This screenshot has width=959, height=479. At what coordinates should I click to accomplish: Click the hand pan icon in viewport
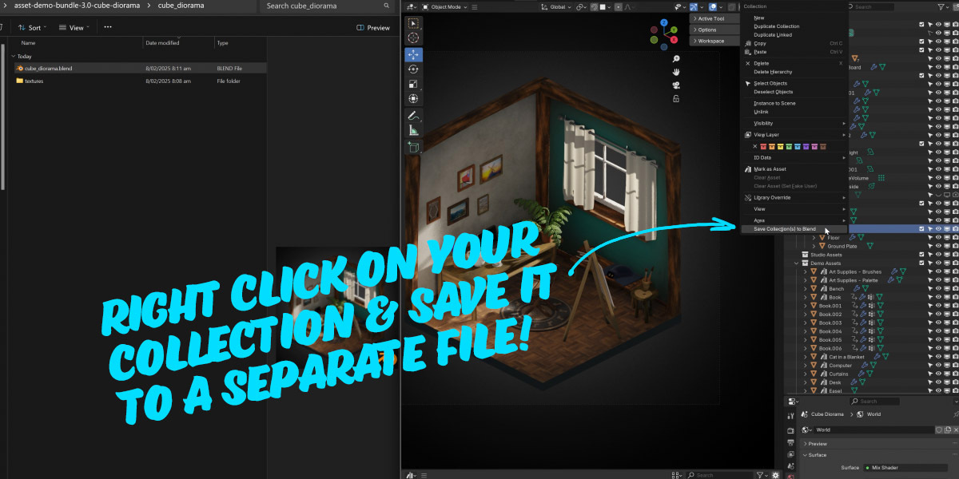(x=676, y=72)
